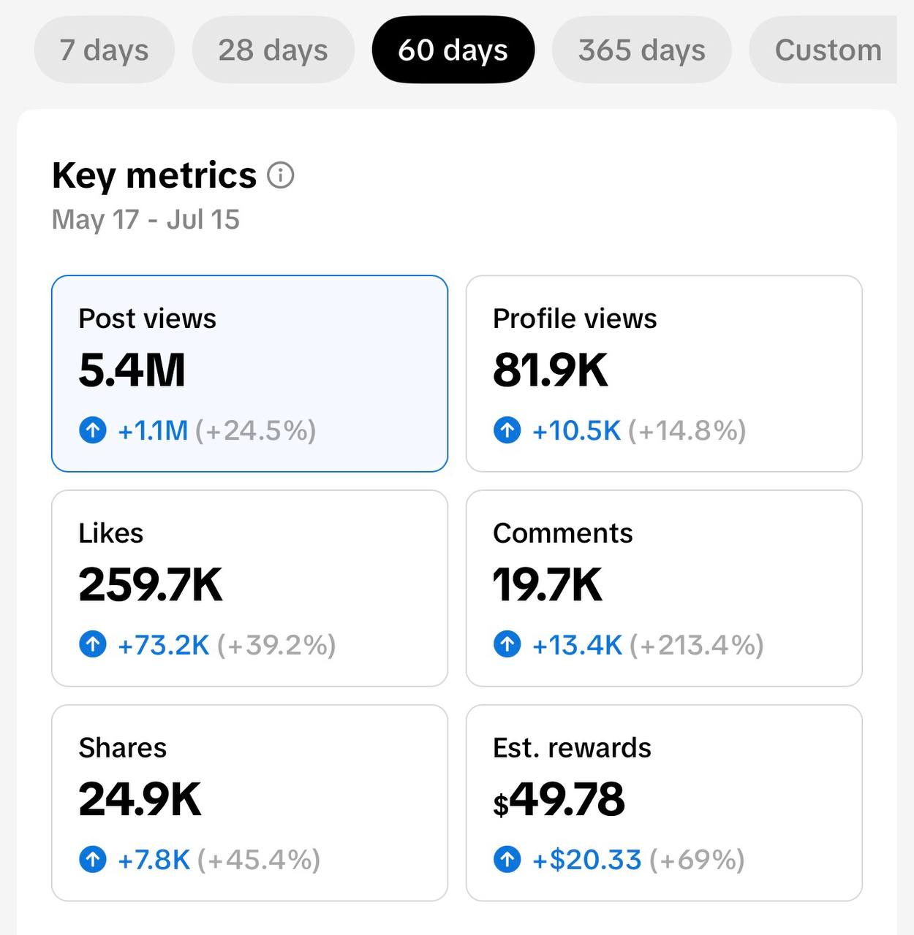Select the 7 days range

[x=105, y=50]
